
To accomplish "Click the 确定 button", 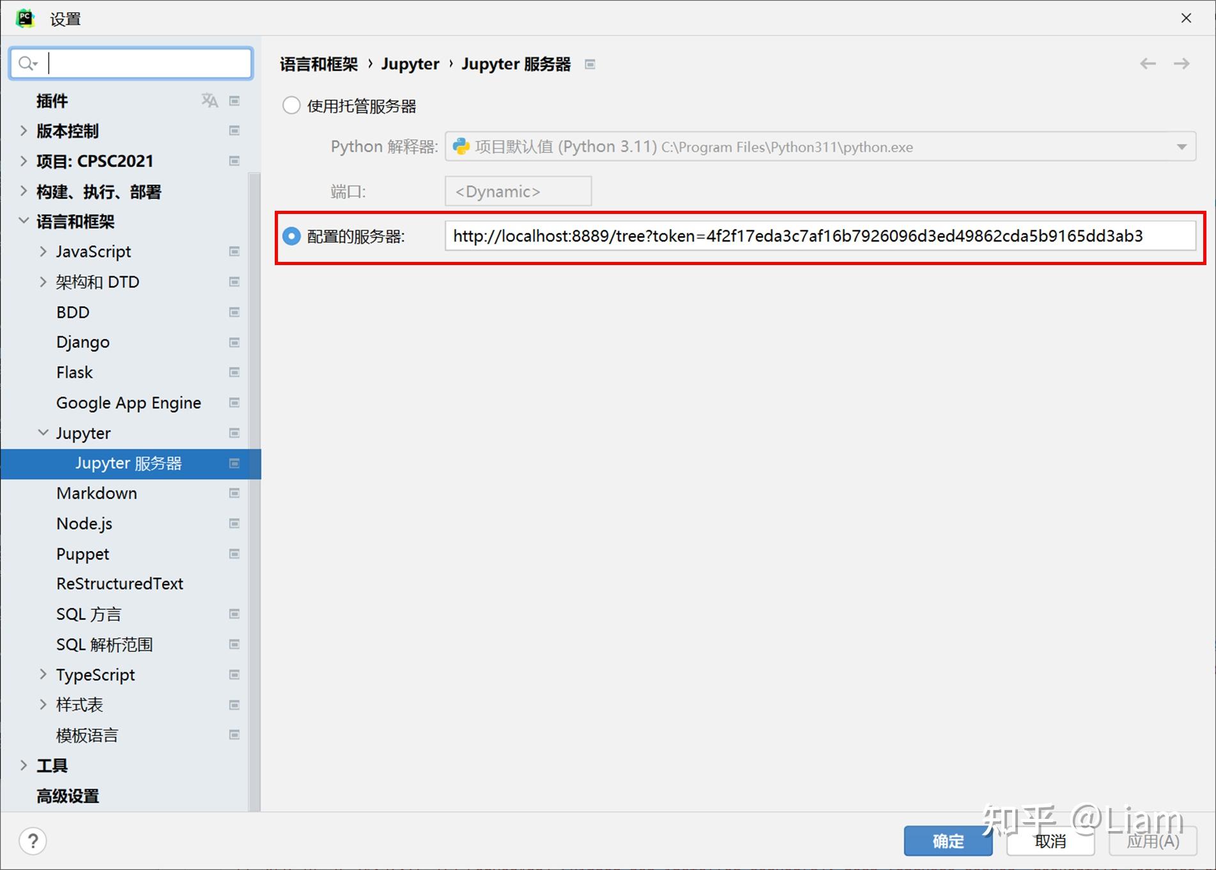I will coord(948,841).
